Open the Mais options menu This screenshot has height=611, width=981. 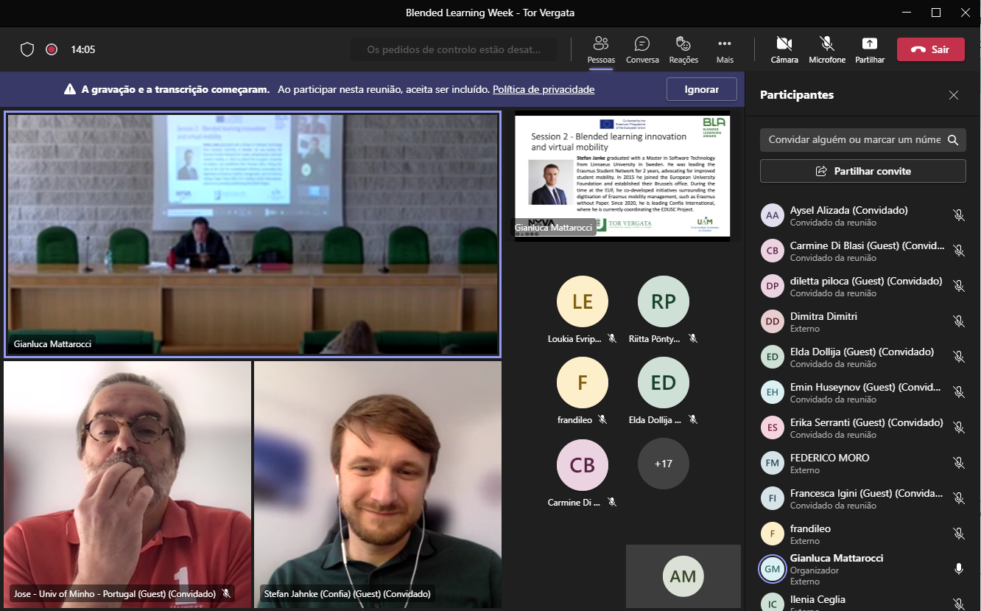(725, 49)
